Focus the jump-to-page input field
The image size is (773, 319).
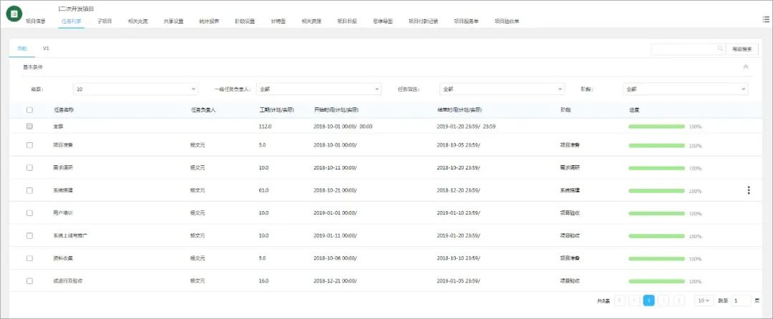pyautogui.click(x=741, y=300)
